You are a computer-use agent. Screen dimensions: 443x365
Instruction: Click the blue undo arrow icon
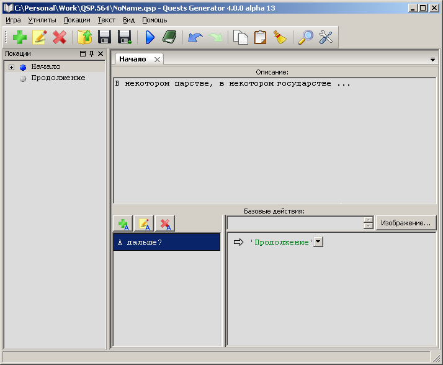tap(195, 37)
